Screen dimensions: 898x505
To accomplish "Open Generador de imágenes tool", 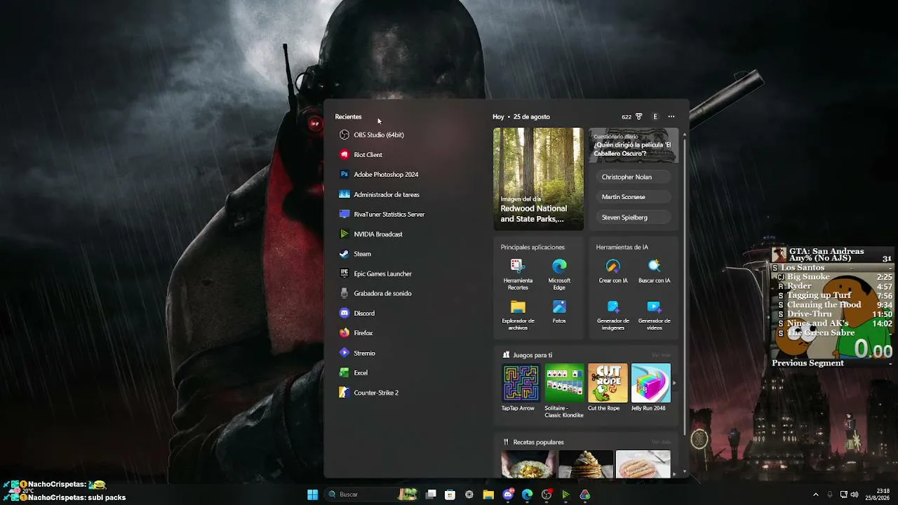I will pos(613,315).
